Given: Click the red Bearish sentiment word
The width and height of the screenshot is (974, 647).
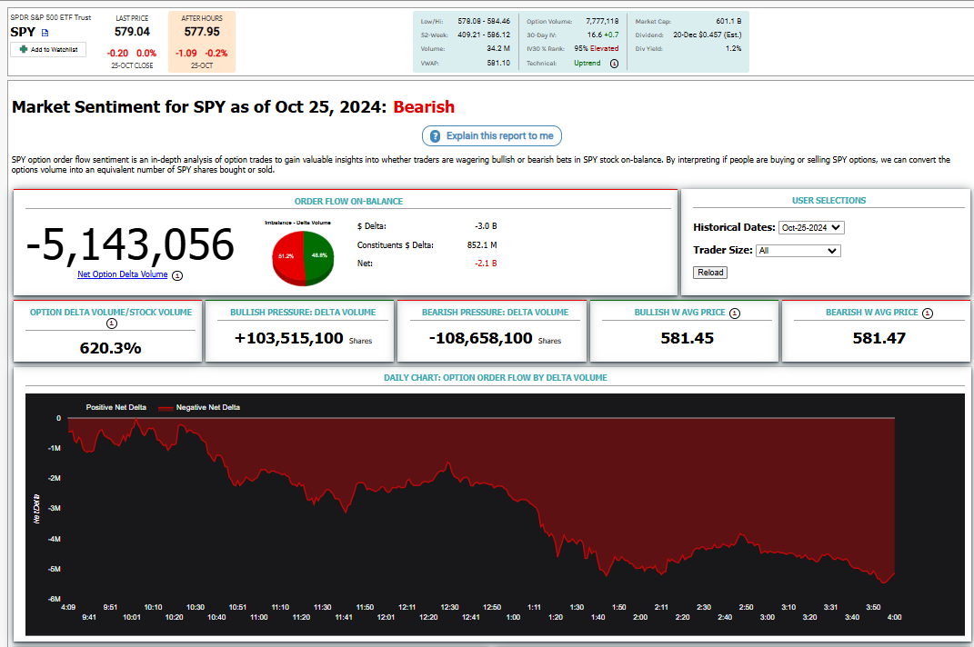Looking at the screenshot, I should [x=424, y=107].
